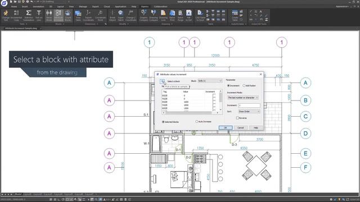Open the Statistics Summation tool
Screen dimensions: 360x202
pos(29,15)
